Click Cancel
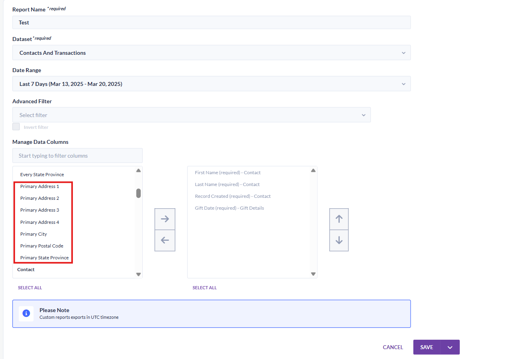 pos(393,347)
